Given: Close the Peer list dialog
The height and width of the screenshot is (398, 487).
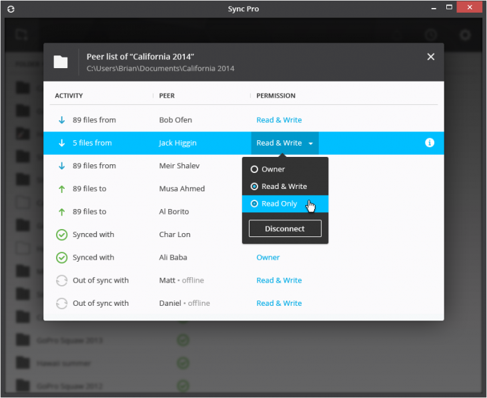Looking at the screenshot, I should (430, 57).
